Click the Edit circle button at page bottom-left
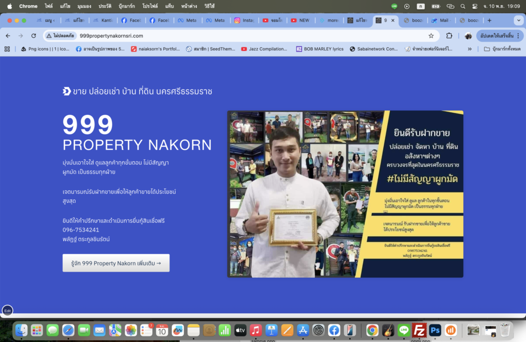This screenshot has width=526, height=342. coord(7,310)
